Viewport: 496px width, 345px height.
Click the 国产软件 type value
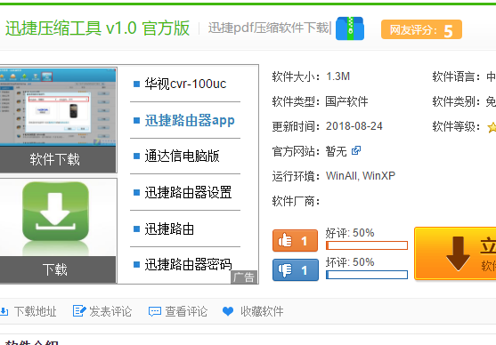346,101
